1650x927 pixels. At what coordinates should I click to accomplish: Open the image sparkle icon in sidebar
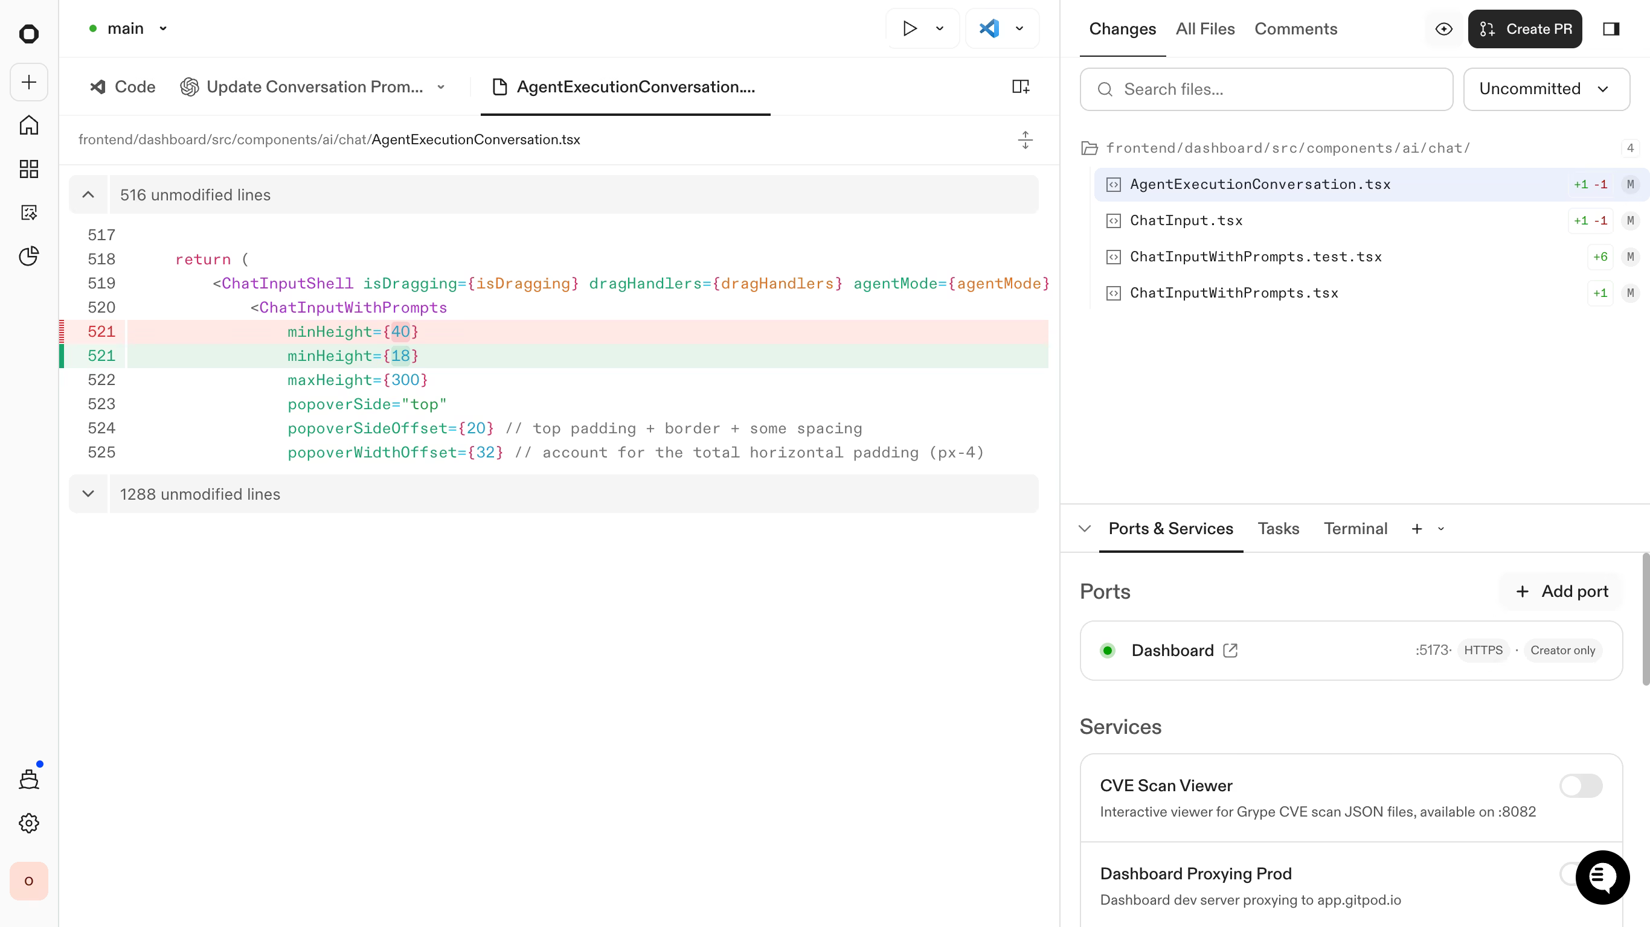coord(29,212)
